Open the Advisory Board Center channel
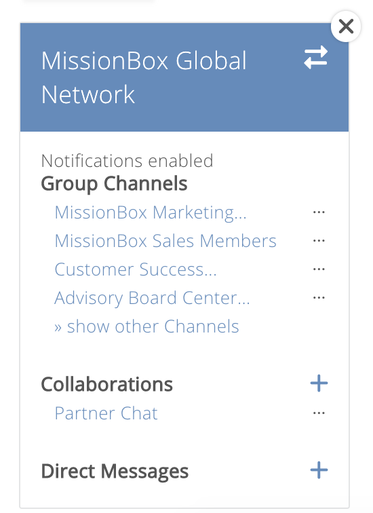Image resolution: width=373 pixels, height=513 pixels. pos(152,299)
